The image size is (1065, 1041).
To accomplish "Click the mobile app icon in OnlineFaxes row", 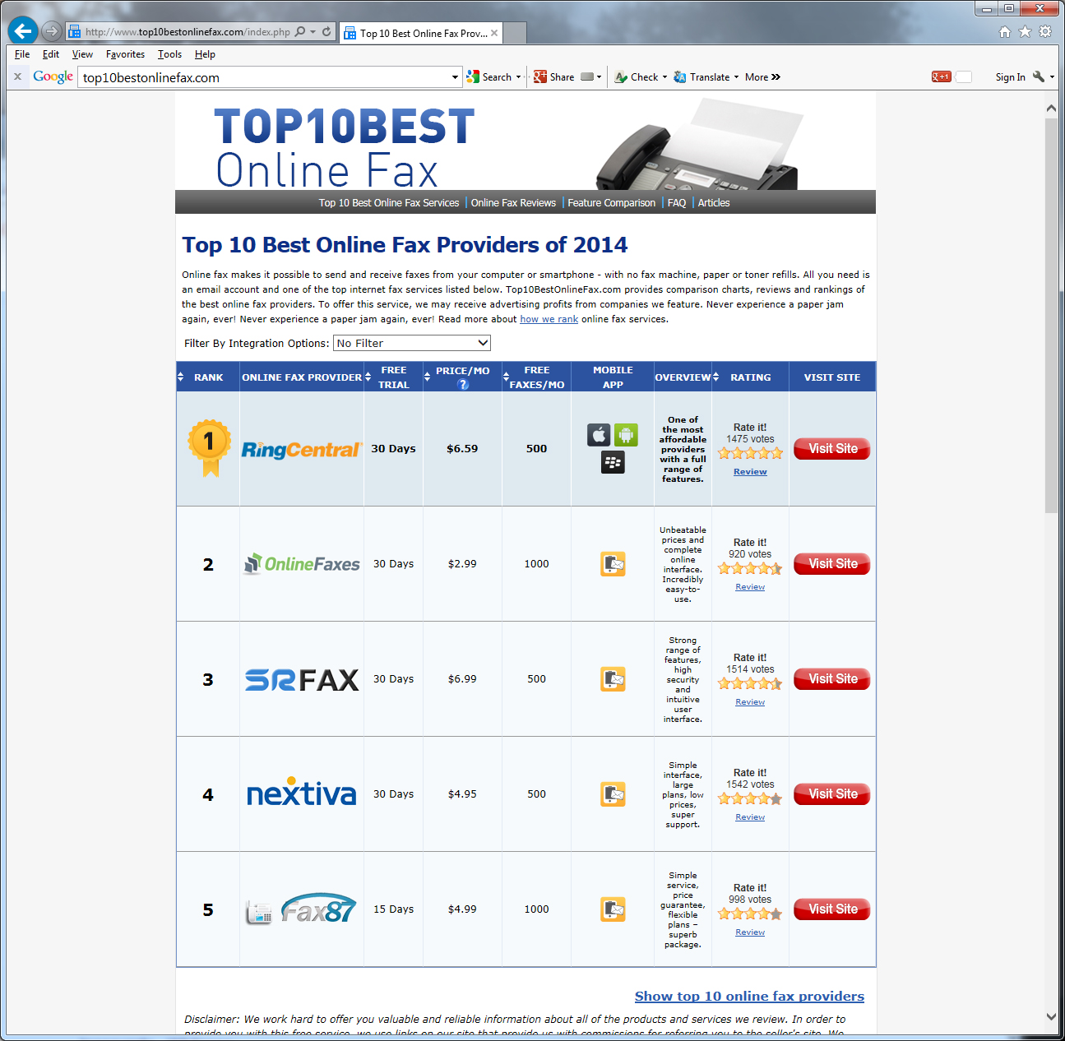I will point(613,564).
